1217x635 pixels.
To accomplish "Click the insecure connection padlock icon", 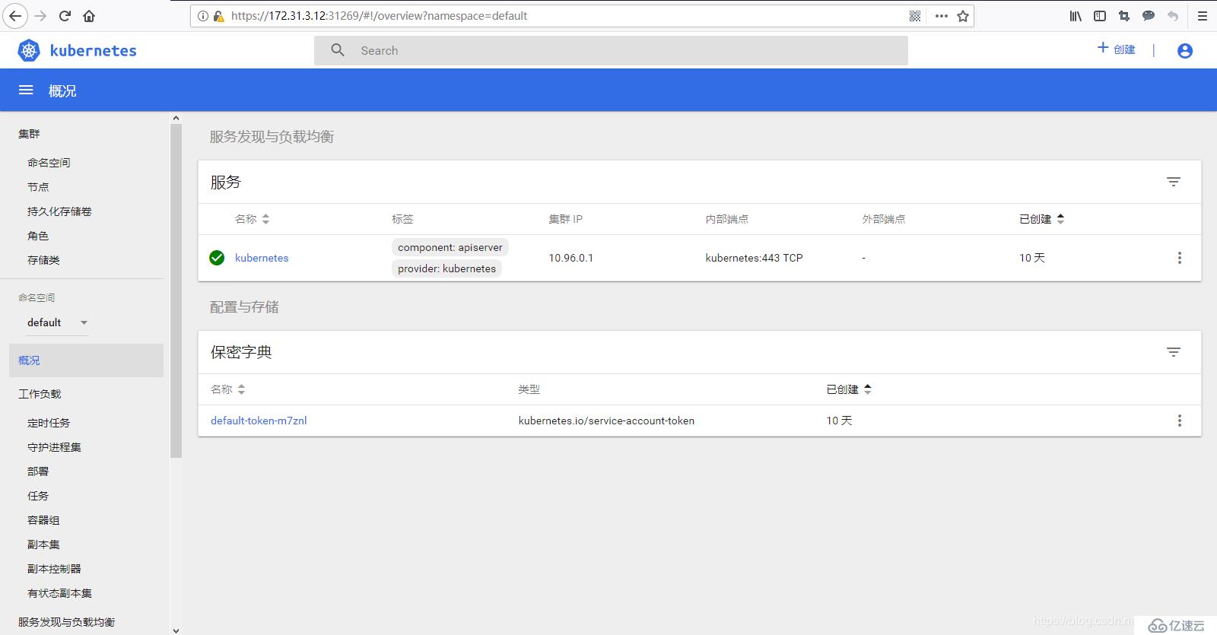I will tap(218, 16).
